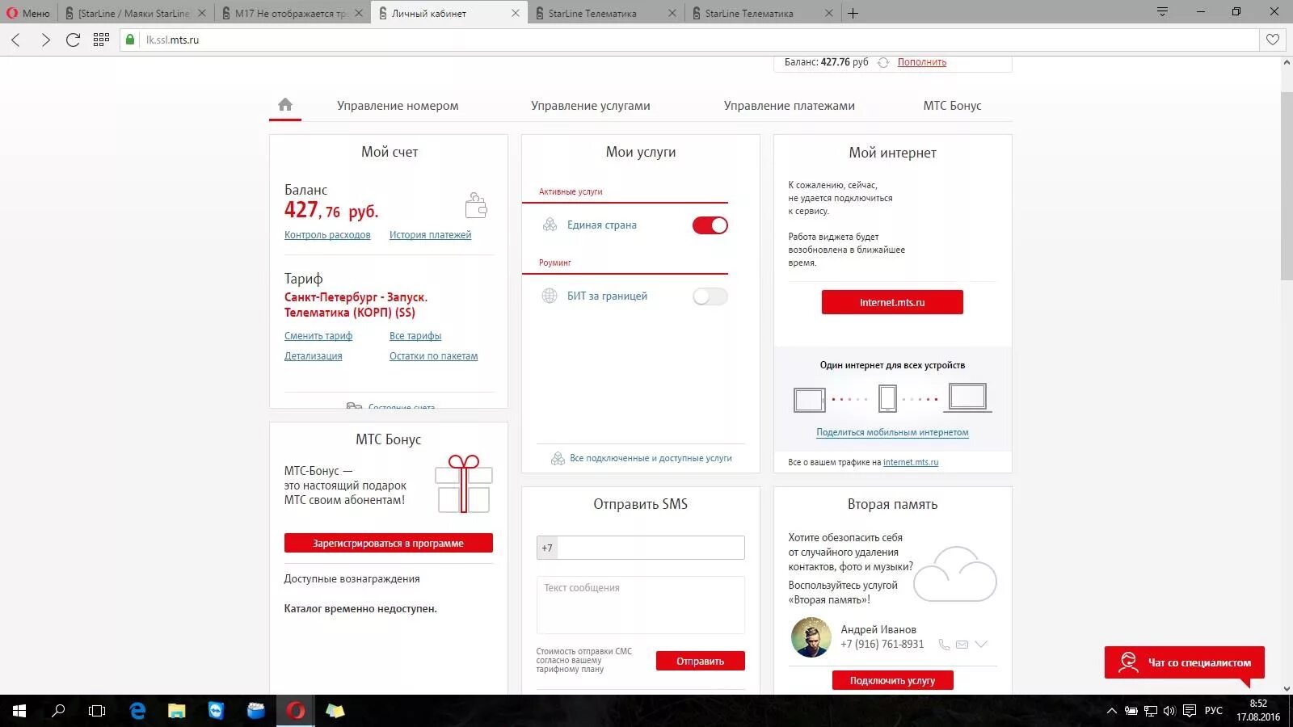
Task: Open Task View in taskbar
Action: click(x=97, y=711)
